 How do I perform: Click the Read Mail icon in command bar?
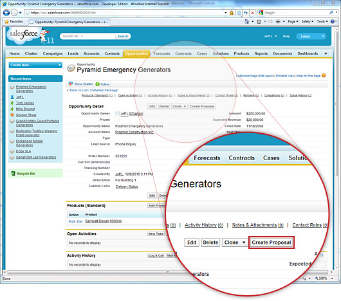[x=270, y=21]
